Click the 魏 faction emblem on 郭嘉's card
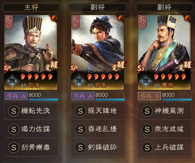The image size is (195, 163). [x=79, y=81]
